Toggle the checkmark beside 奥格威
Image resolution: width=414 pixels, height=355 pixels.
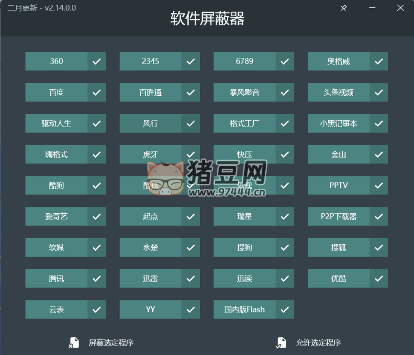tap(379, 61)
